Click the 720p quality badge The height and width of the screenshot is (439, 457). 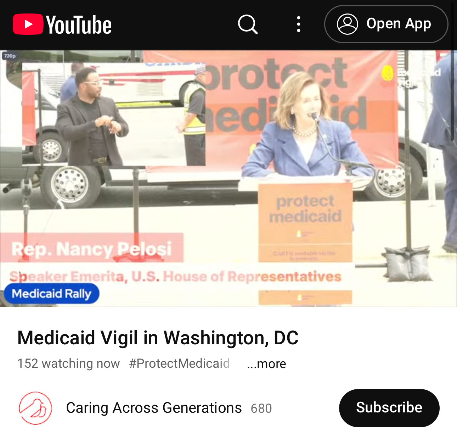click(10, 56)
